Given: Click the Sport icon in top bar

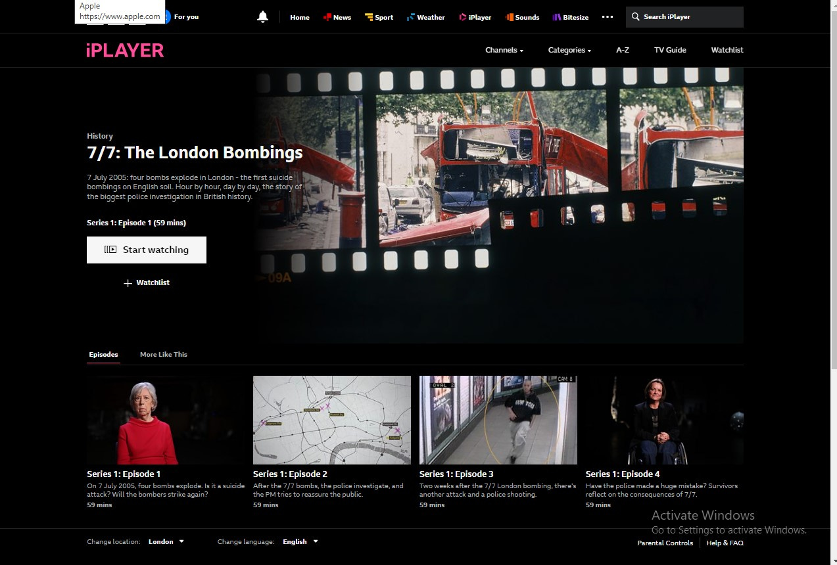Looking at the screenshot, I should pyautogui.click(x=369, y=17).
